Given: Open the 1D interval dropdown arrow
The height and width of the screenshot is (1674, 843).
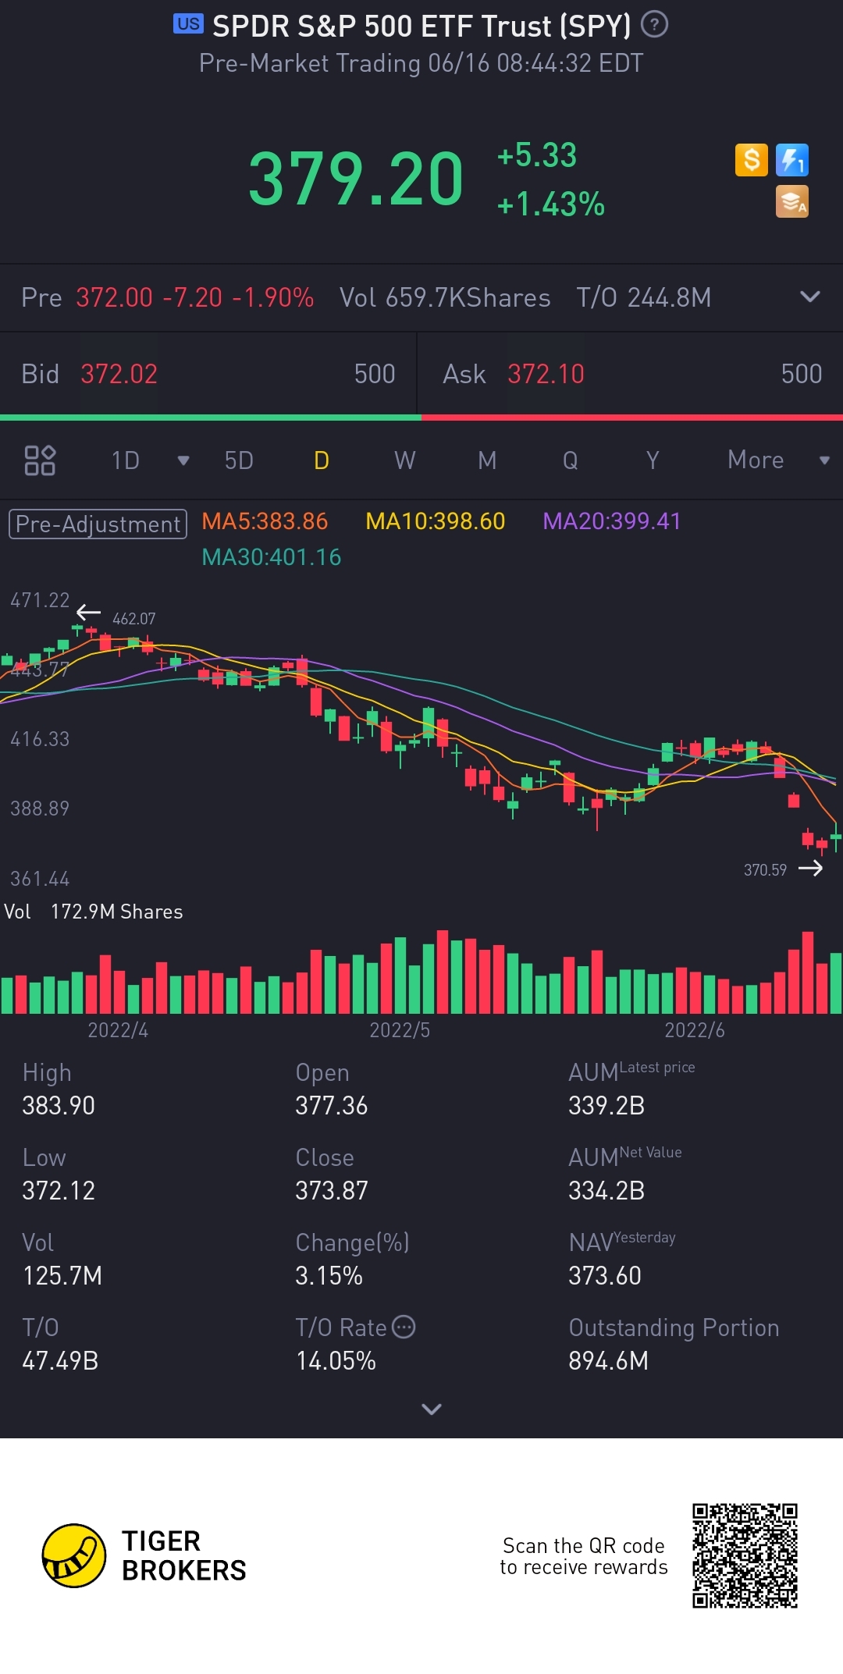Looking at the screenshot, I should click(183, 460).
